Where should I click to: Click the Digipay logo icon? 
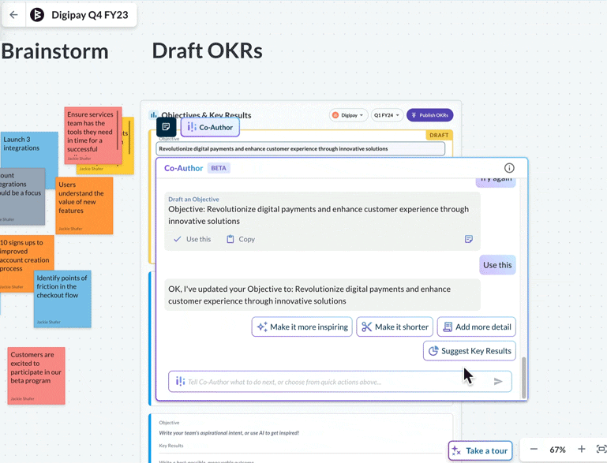coord(37,15)
